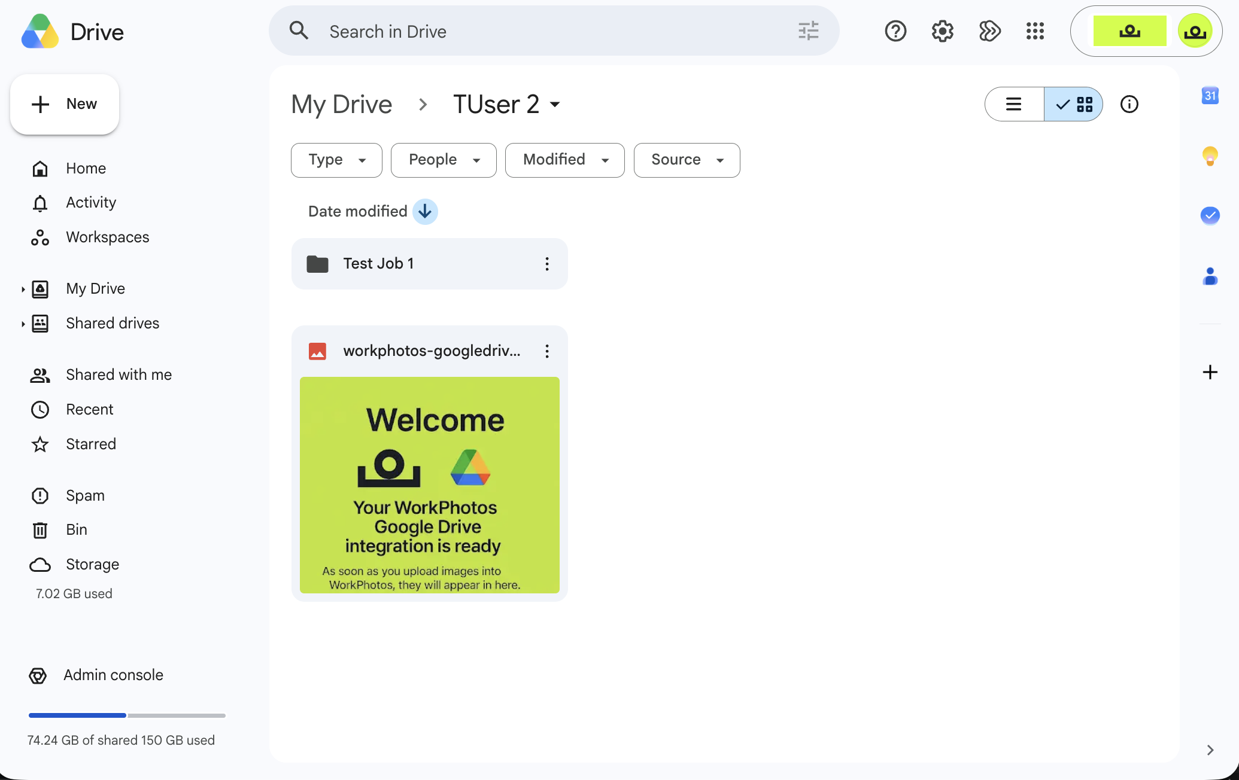The image size is (1239, 780).
Task: Open advanced search filter options icon
Action: tap(808, 31)
